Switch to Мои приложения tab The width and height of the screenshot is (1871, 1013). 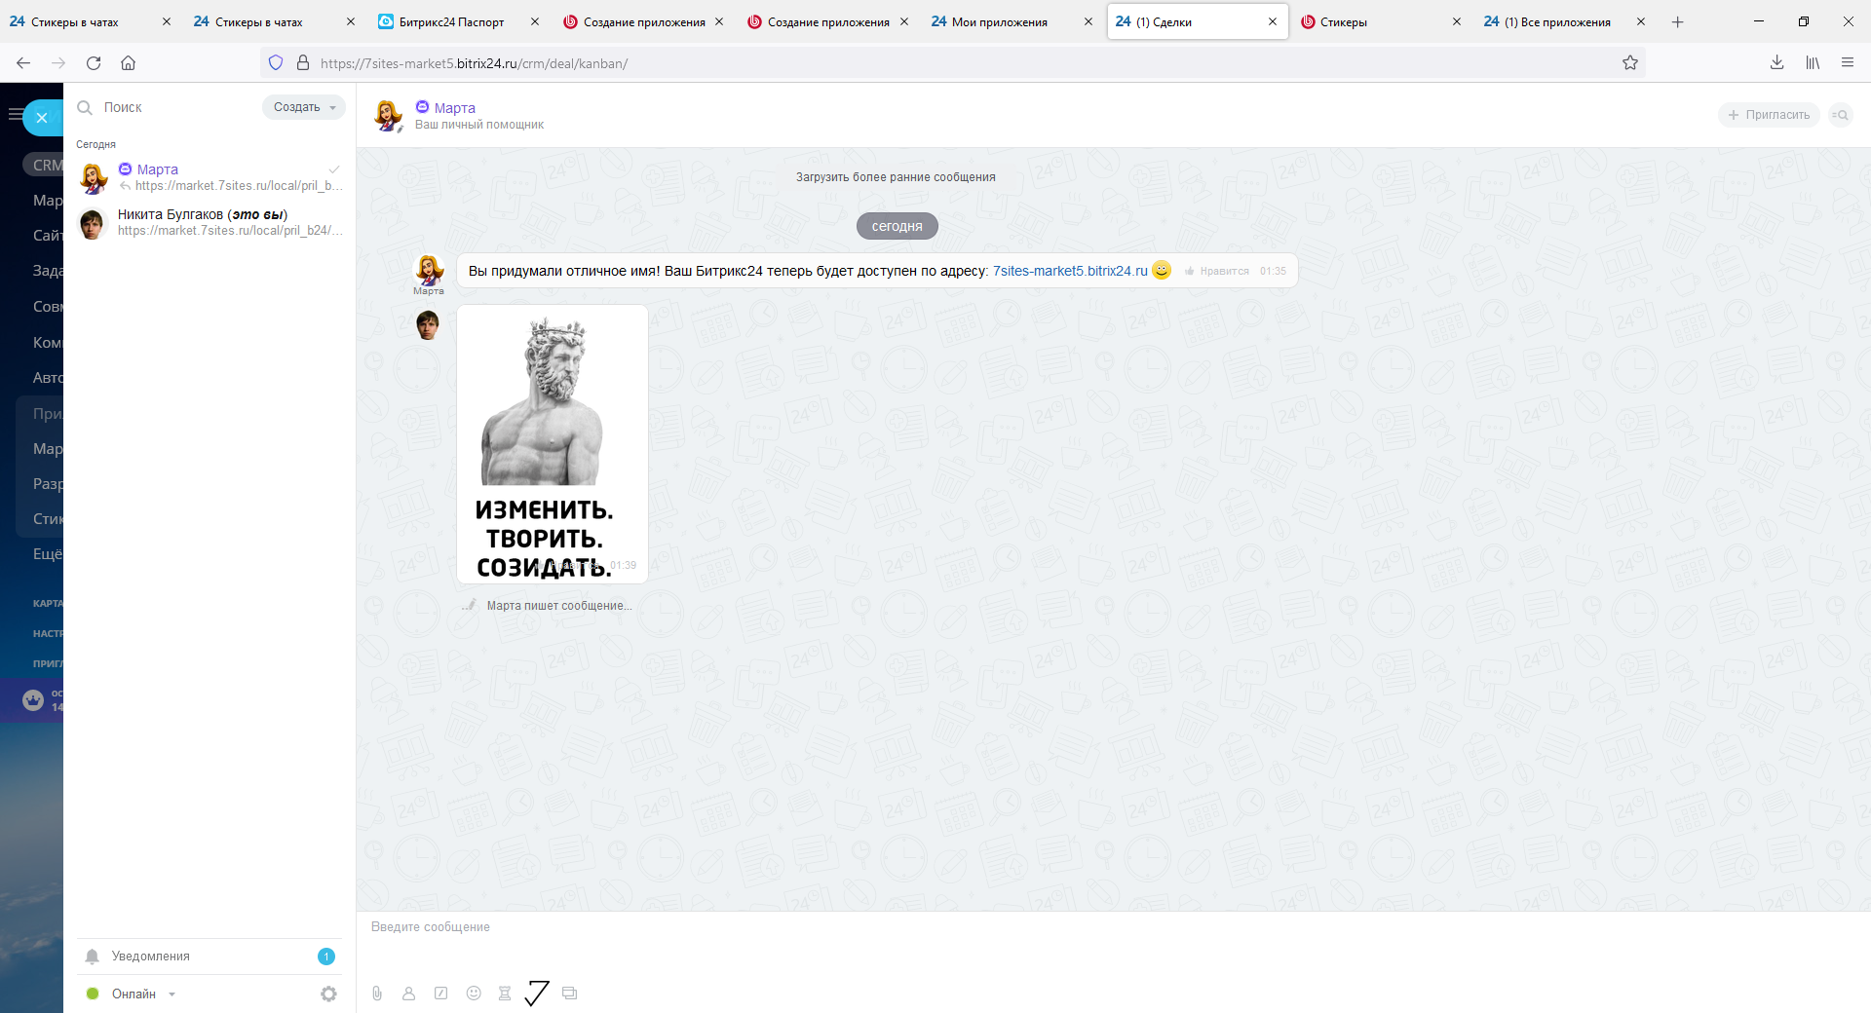[x=1012, y=21]
